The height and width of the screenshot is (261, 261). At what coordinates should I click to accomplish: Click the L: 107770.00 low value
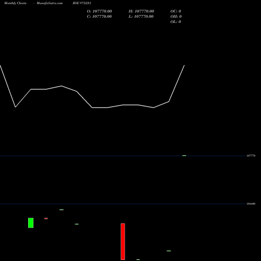[141, 17]
